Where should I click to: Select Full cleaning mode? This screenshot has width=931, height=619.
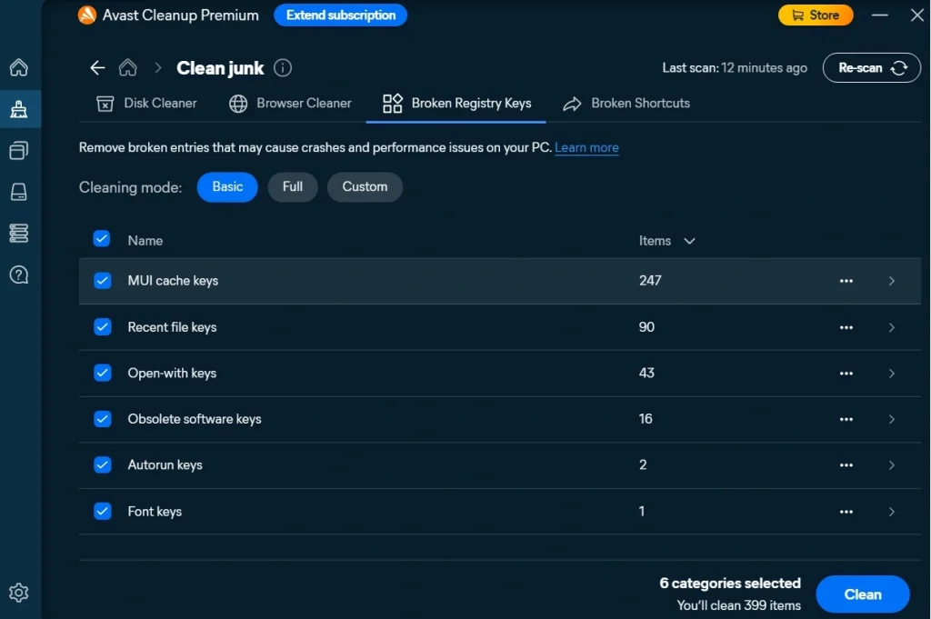coord(293,187)
